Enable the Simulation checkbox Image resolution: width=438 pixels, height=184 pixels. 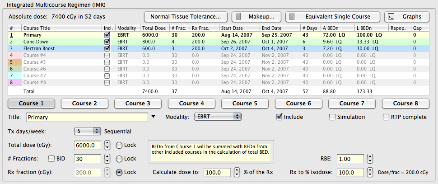tap(333, 117)
